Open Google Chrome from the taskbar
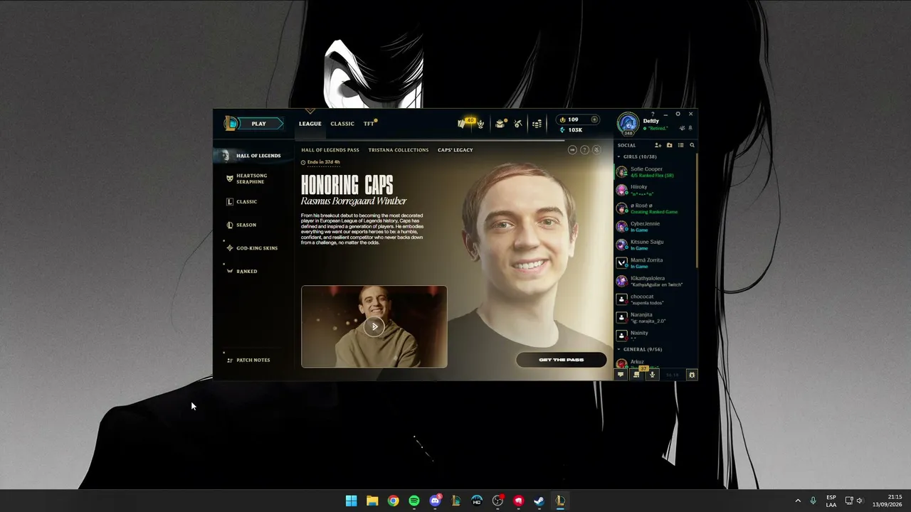 click(393, 501)
